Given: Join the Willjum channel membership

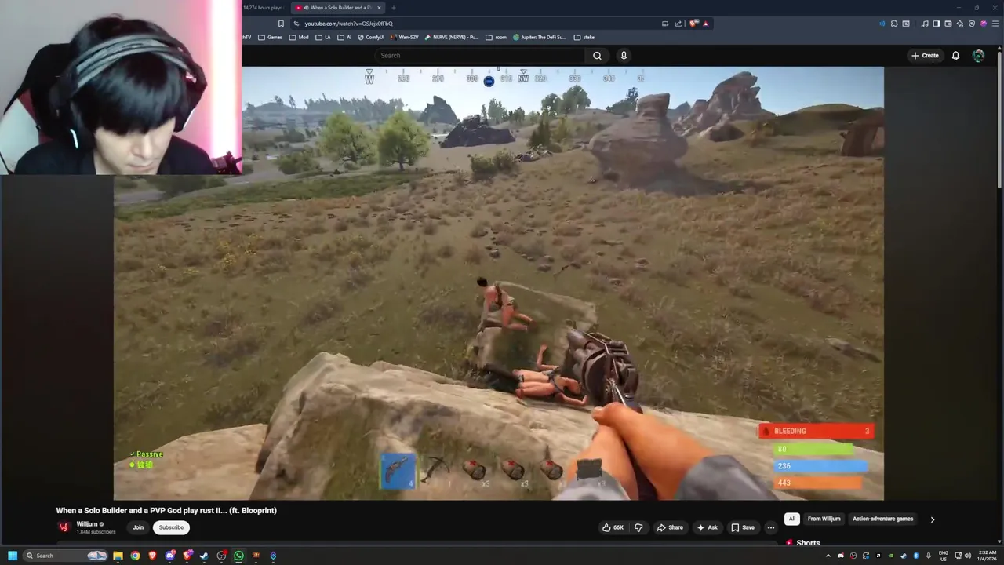Looking at the screenshot, I should click(138, 527).
